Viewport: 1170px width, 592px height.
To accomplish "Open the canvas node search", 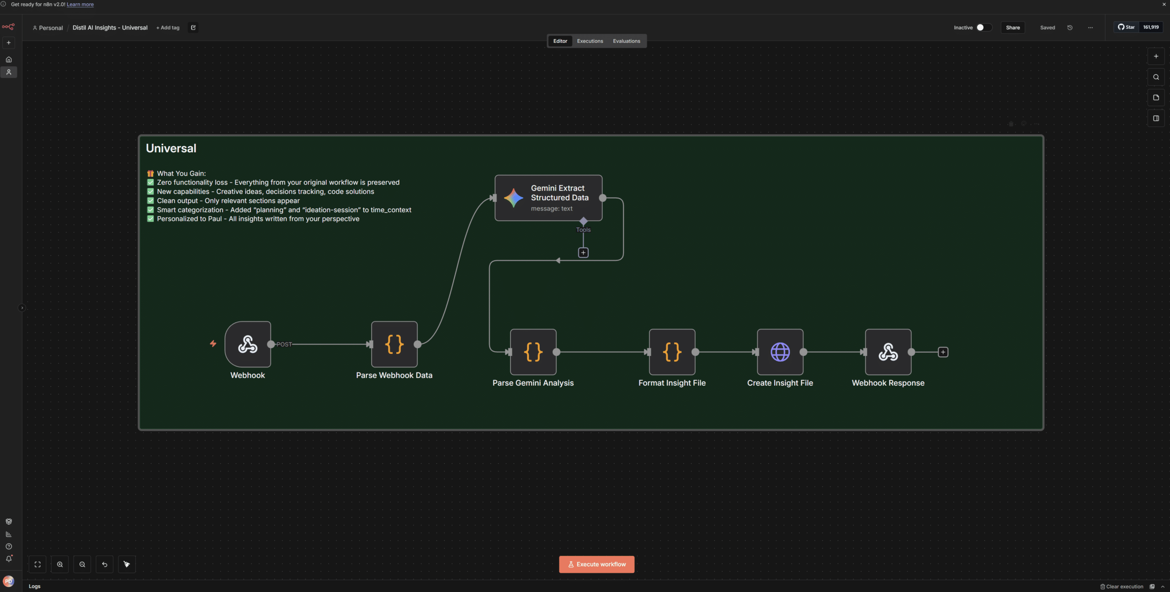I will 1156,77.
